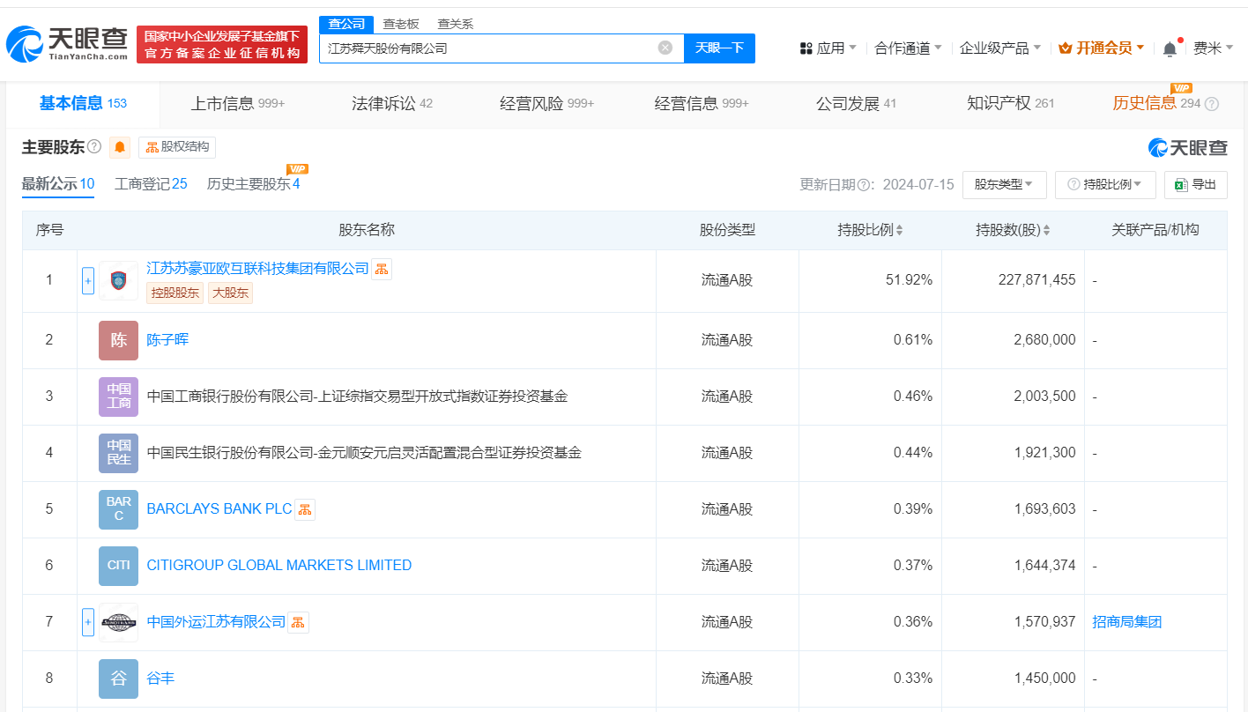This screenshot has height=712, width=1248.
Task: Click the orange shareholder alert bell icon
Action: pyautogui.click(x=120, y=147)
